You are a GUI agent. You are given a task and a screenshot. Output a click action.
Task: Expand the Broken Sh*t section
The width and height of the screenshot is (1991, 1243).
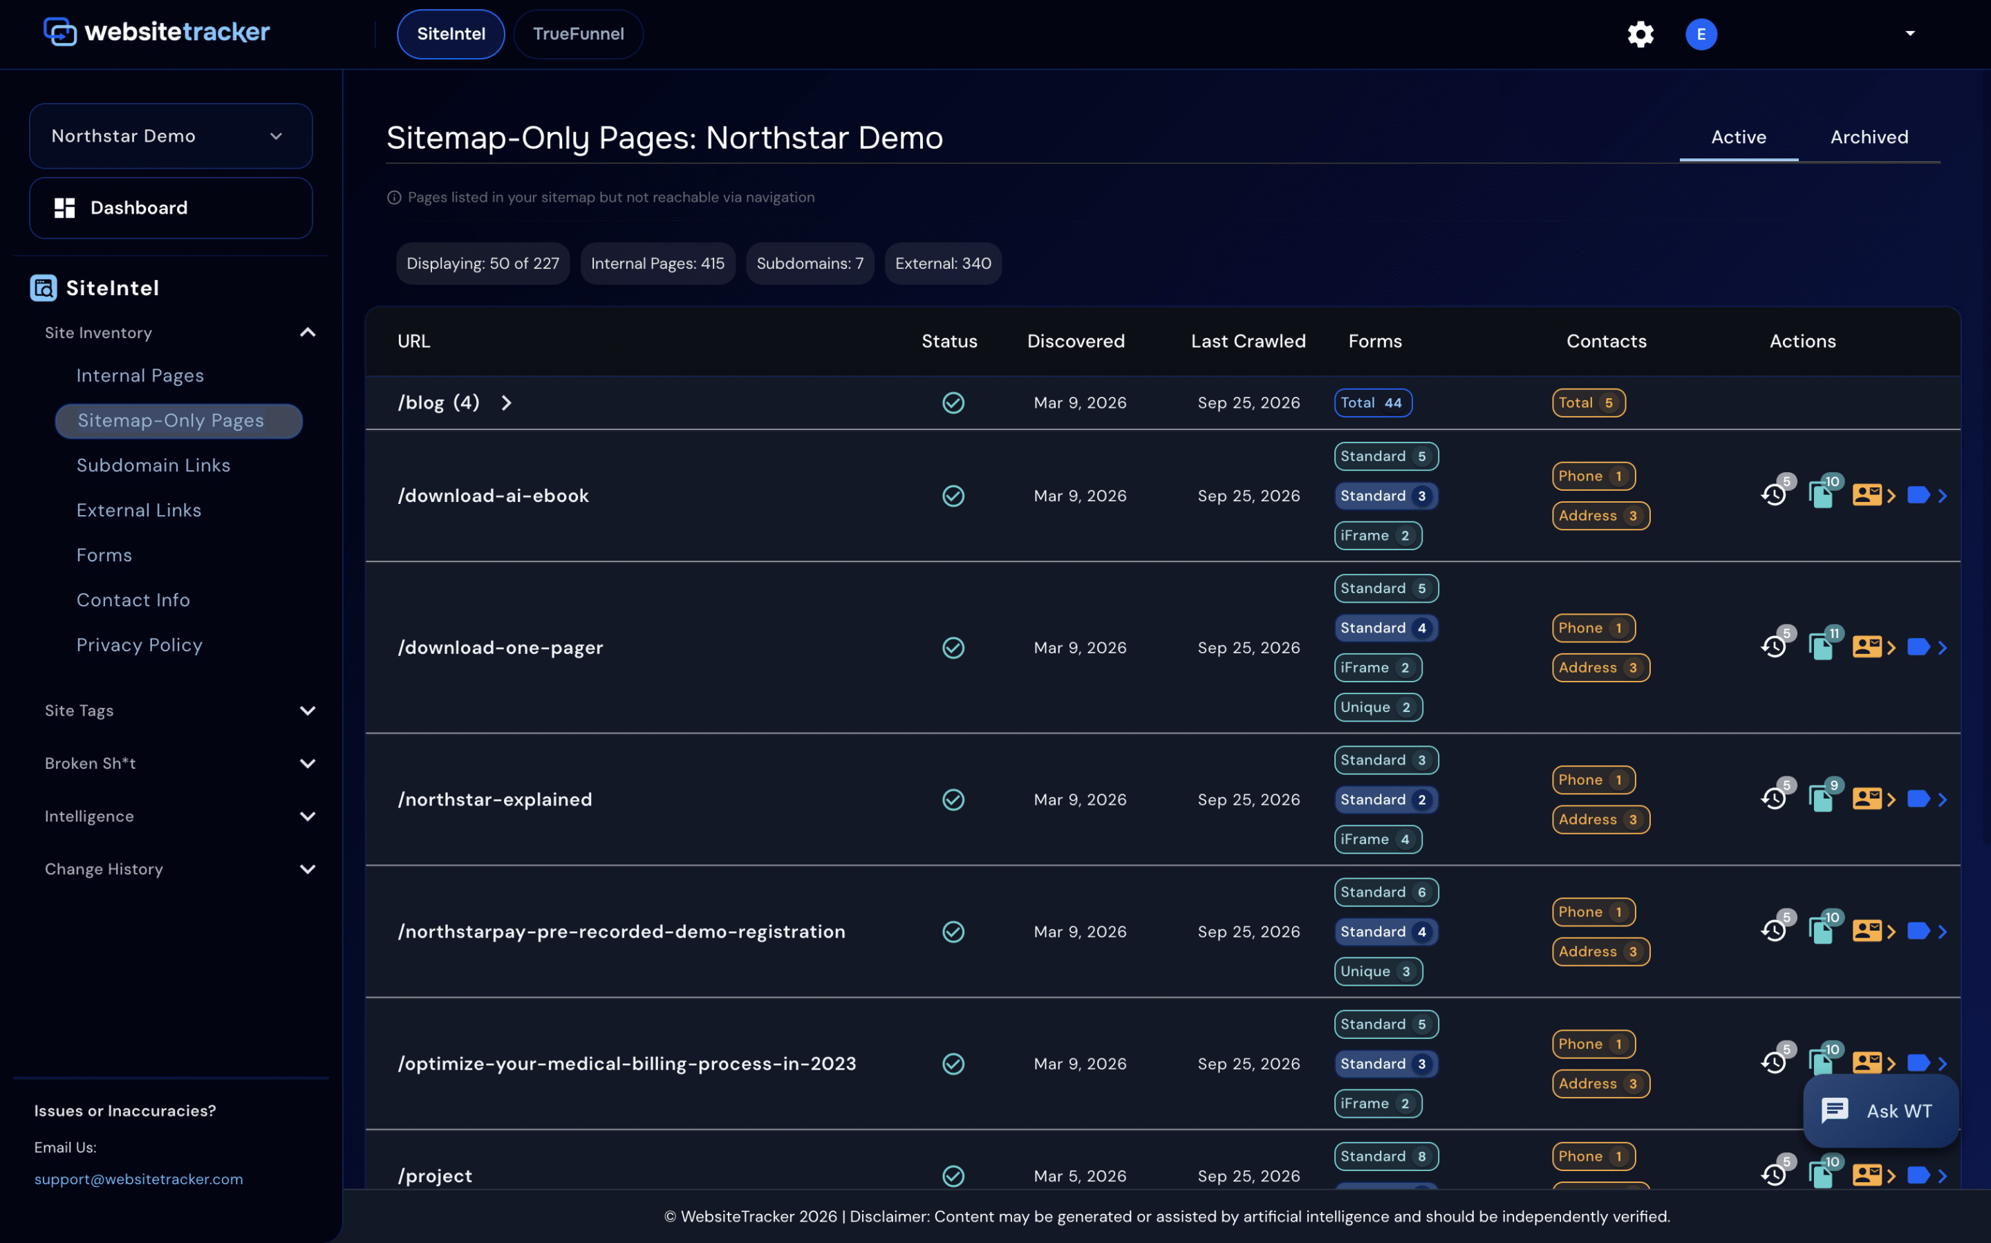(308, 764)
